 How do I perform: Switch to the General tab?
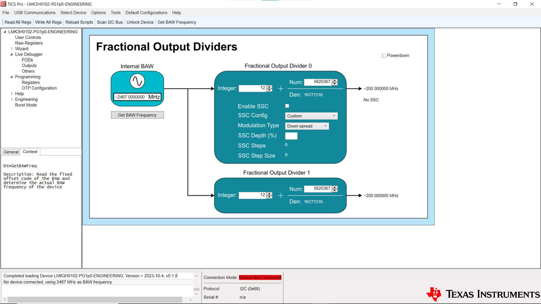11,152
